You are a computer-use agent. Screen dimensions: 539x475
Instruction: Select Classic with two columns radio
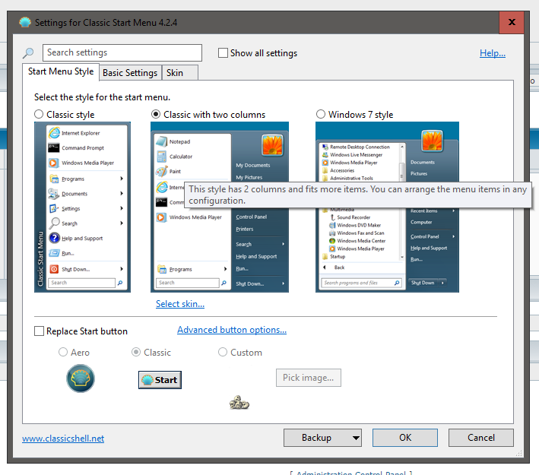(156, 114)
